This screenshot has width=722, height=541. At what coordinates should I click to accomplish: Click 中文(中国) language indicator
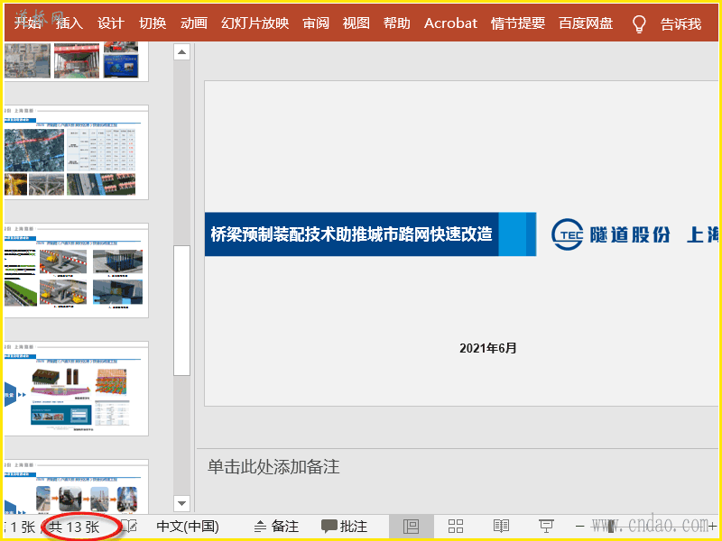click(188, 527)
